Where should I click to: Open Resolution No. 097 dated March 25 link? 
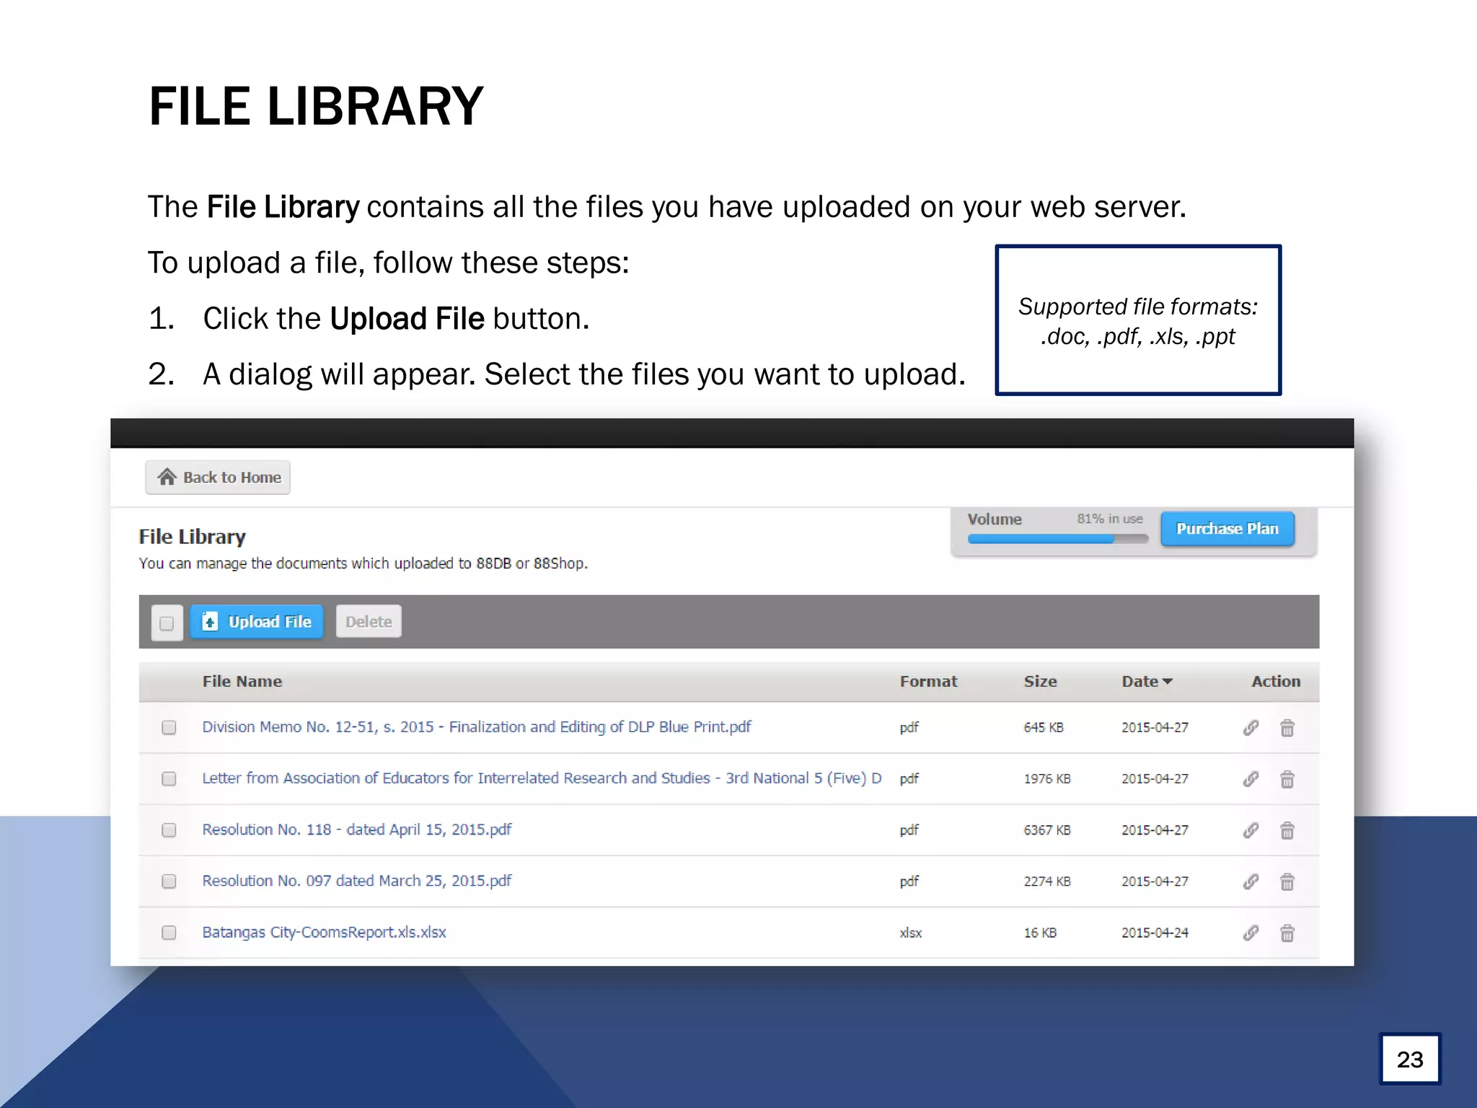pos(357,881)
